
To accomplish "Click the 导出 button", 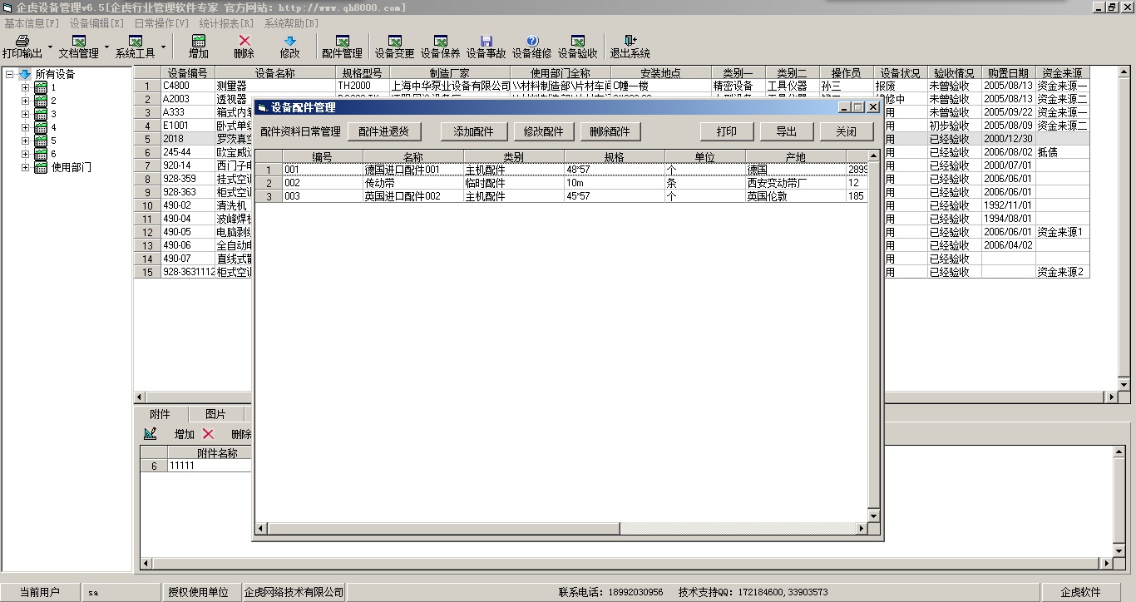I will click(x=786, y=131).
